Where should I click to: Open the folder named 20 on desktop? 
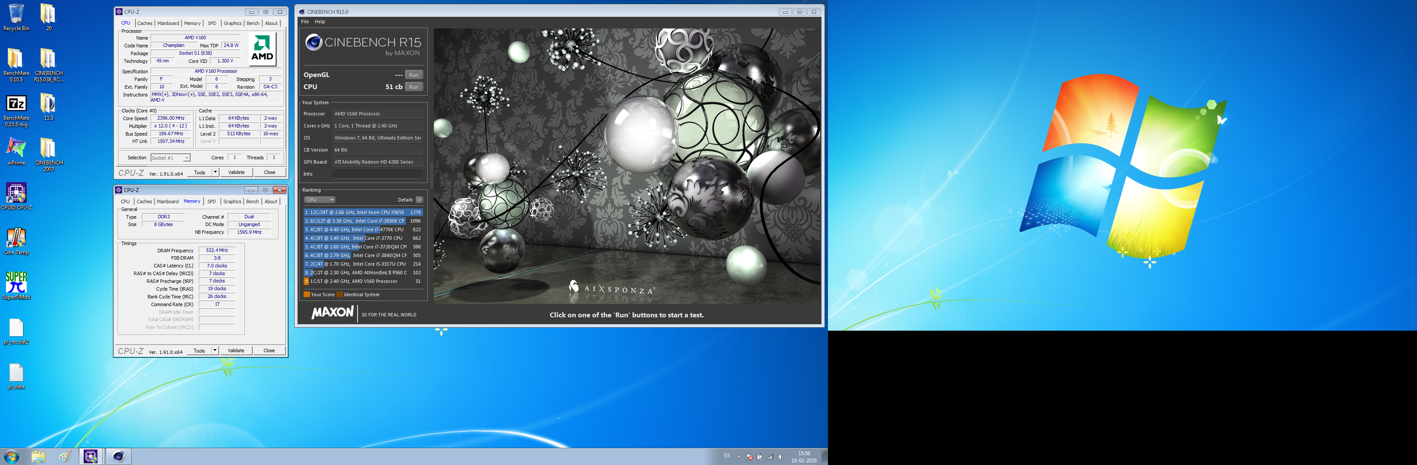click(x=48, y=17)
